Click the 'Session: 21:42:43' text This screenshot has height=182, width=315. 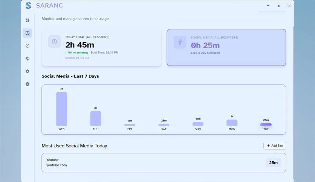(77, 58)
